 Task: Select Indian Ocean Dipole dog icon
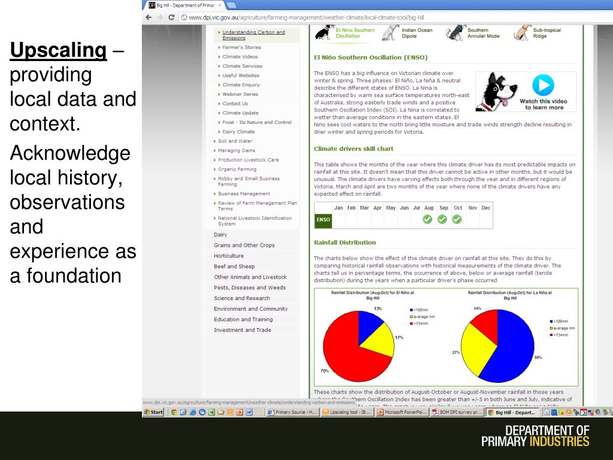[390, 32]
